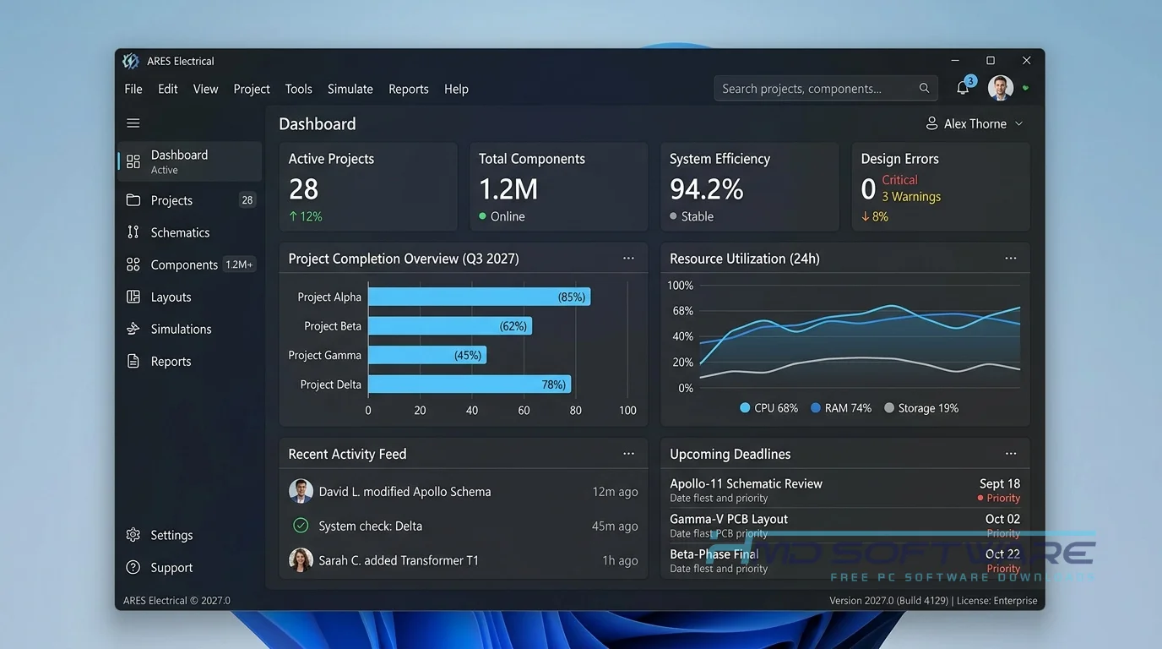The image size is (1162, 649).
Task: Click the Components 1.2M+ badge
Action: point(239,265)
